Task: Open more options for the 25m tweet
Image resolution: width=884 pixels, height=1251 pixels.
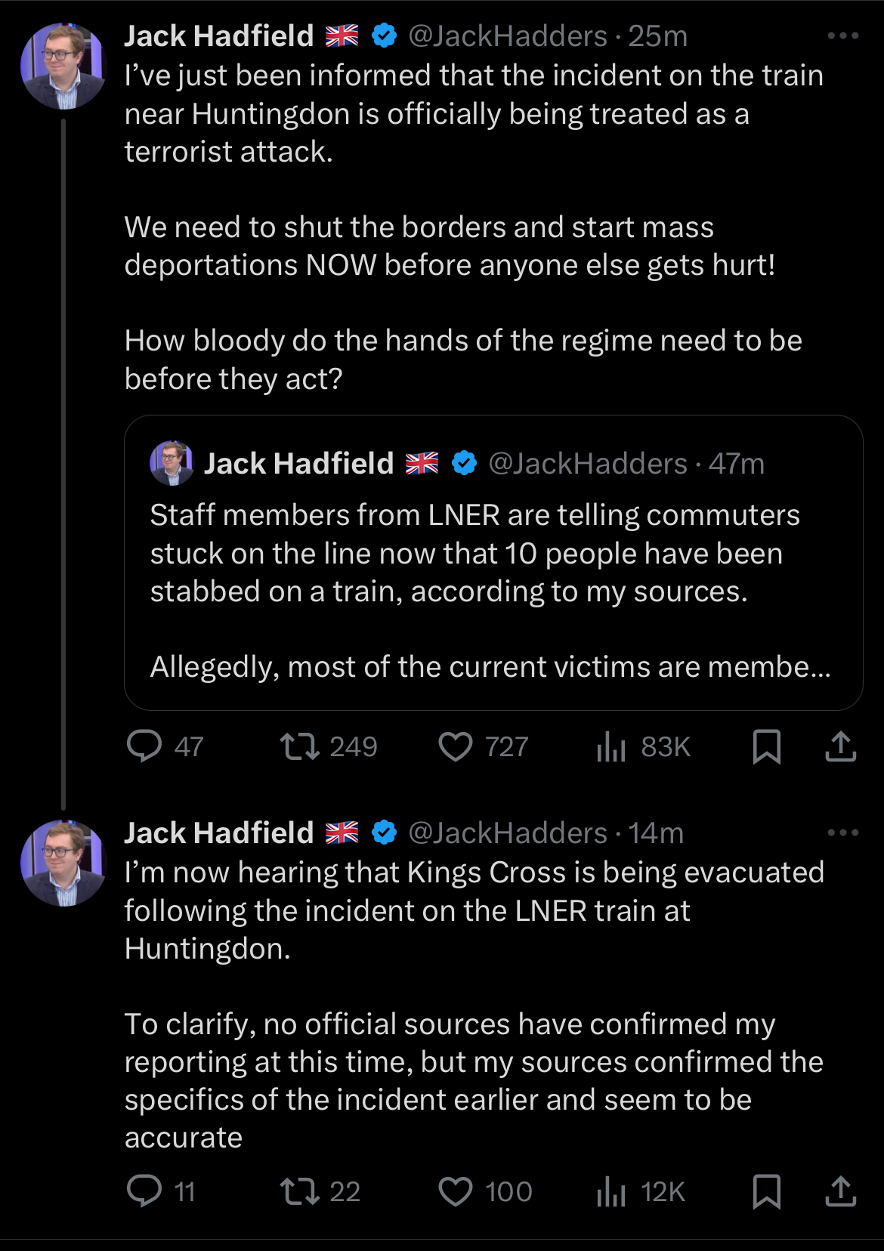Action: 842,36
